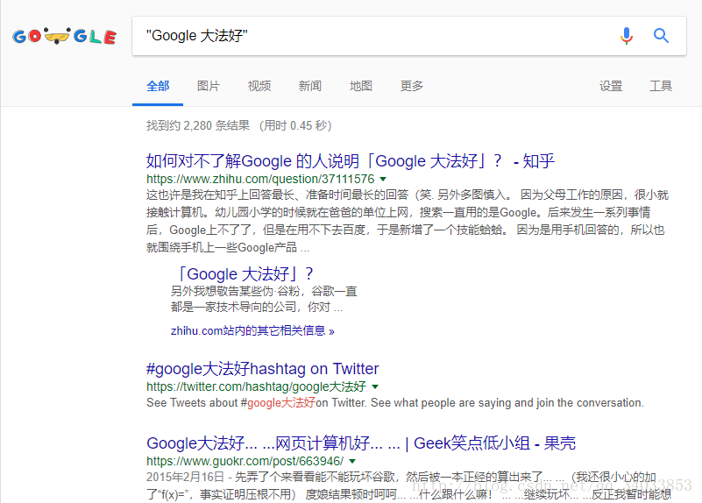The image size is (702, 503).
Task: Switch to the 视频 tab
Action: click(259, 86)
